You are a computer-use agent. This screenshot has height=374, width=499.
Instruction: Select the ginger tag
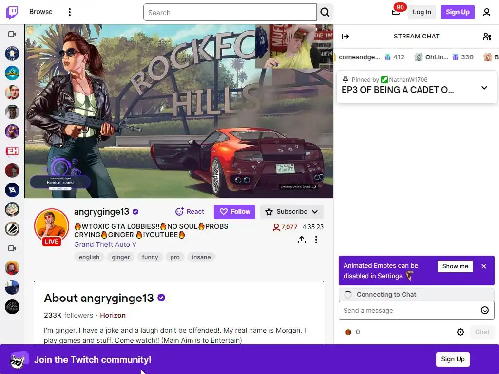pos(121,257)
